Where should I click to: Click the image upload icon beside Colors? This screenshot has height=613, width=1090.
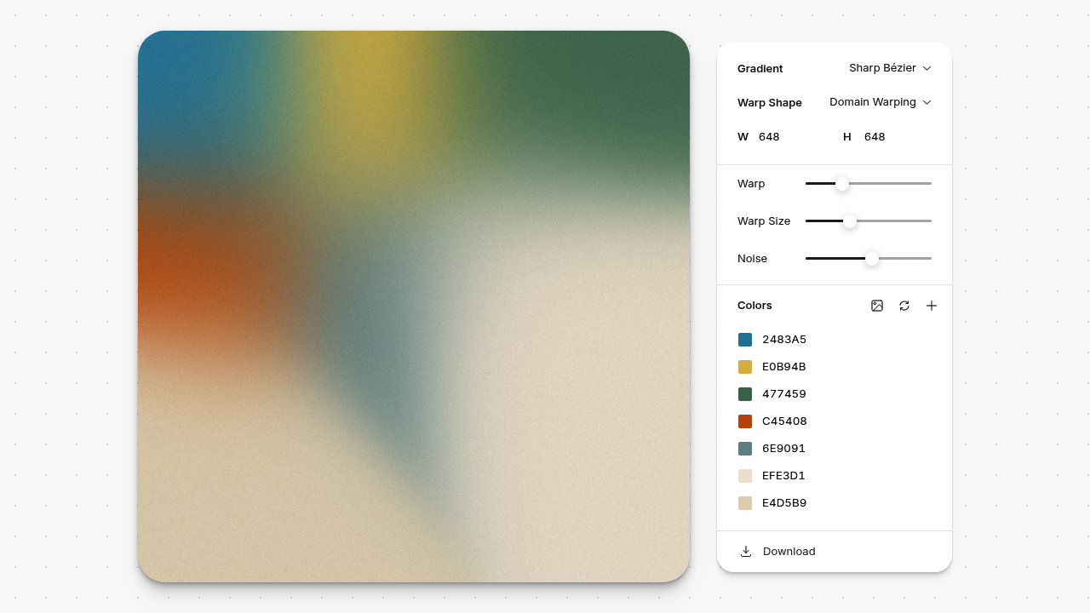click(877, 306)
